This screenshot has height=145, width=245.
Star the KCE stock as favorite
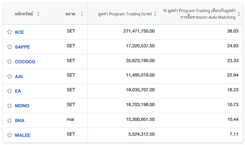[10, 32]
